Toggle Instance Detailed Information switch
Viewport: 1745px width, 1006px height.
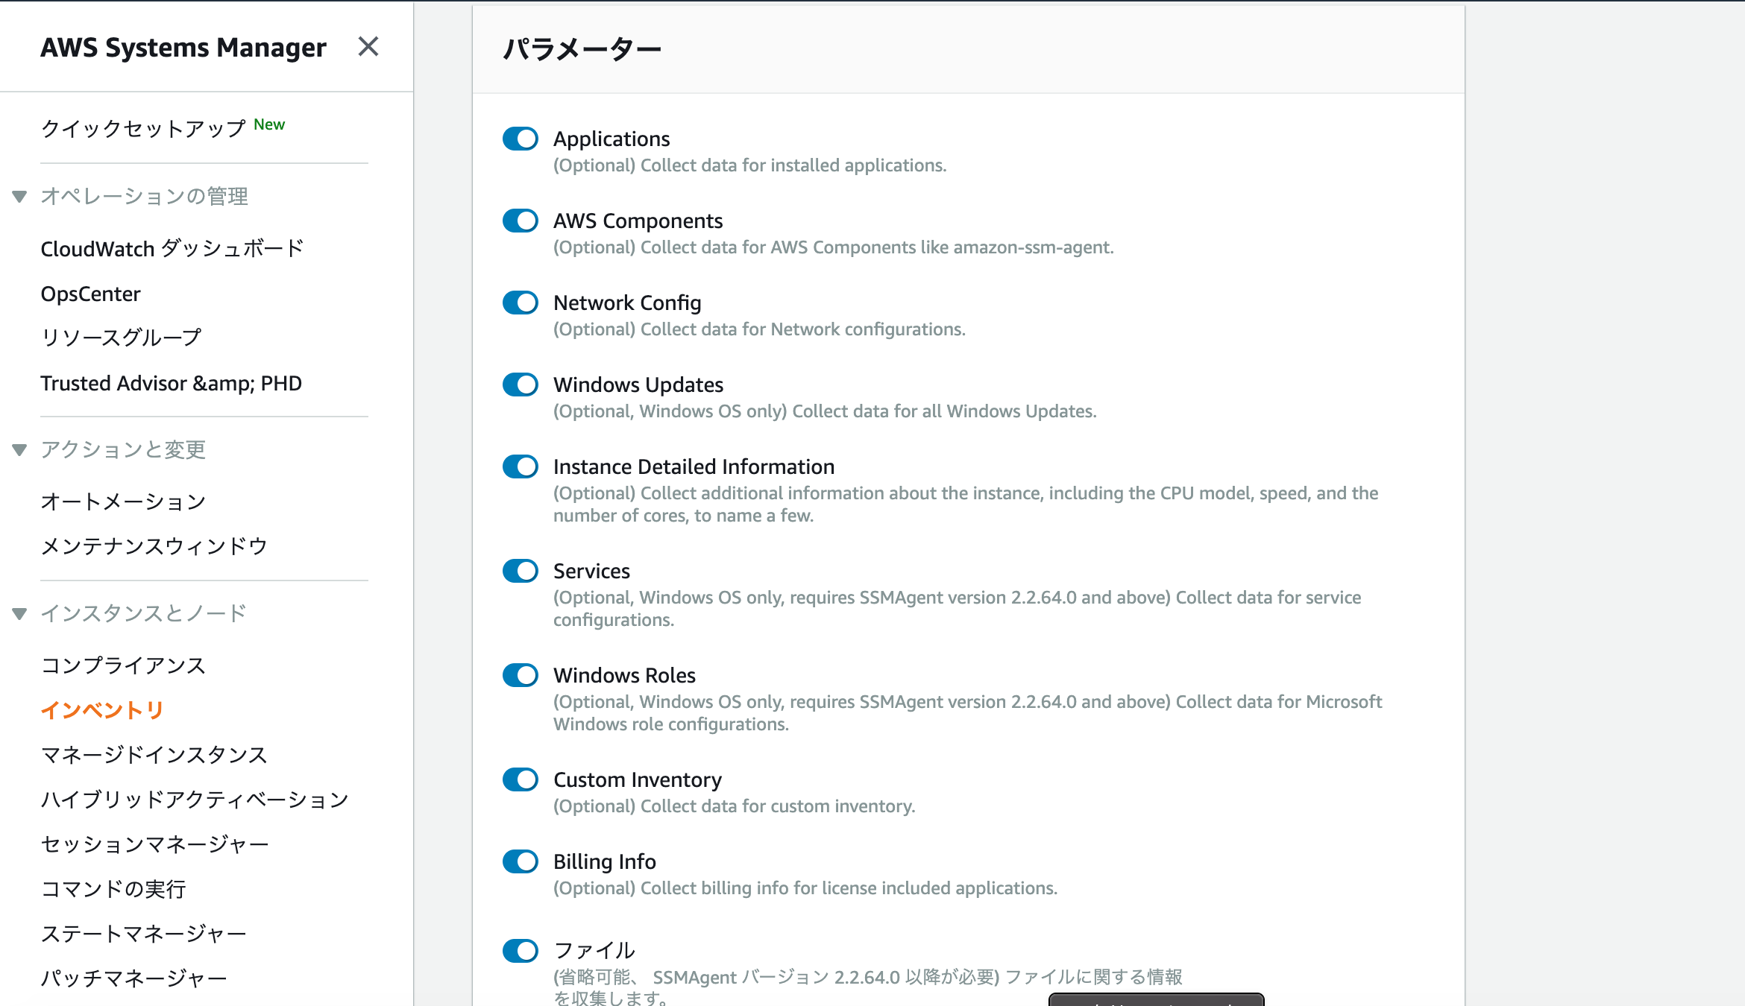click(x=521, y=466)
